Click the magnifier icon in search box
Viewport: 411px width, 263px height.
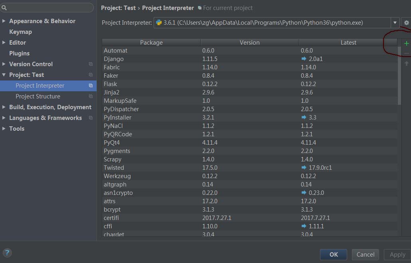[4, 8]
